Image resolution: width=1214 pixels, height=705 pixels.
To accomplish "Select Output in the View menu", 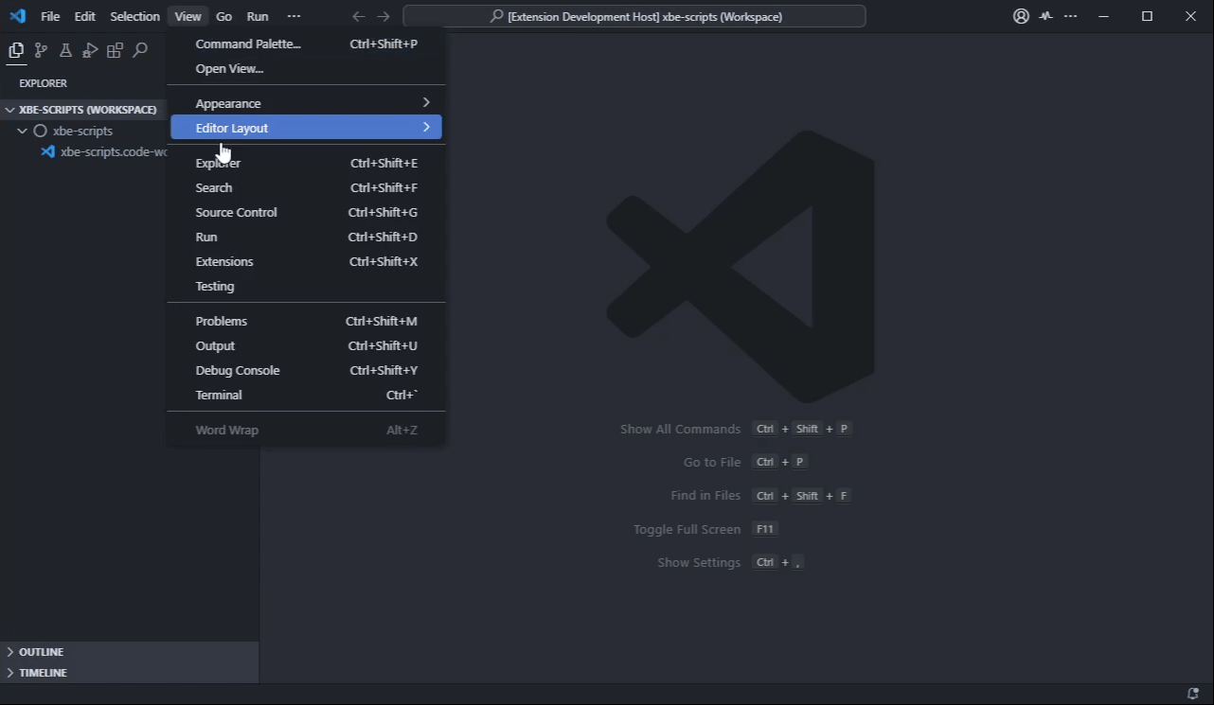I will [x=306, y=345].
